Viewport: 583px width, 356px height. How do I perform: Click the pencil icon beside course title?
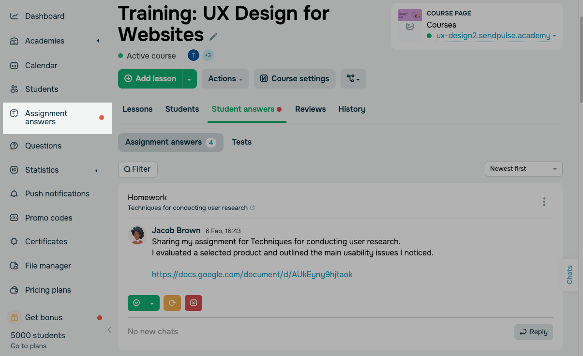point(213,37)
